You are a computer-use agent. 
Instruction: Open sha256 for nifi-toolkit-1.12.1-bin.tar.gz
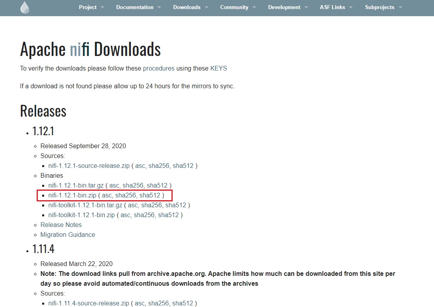[x=151, y=205]
